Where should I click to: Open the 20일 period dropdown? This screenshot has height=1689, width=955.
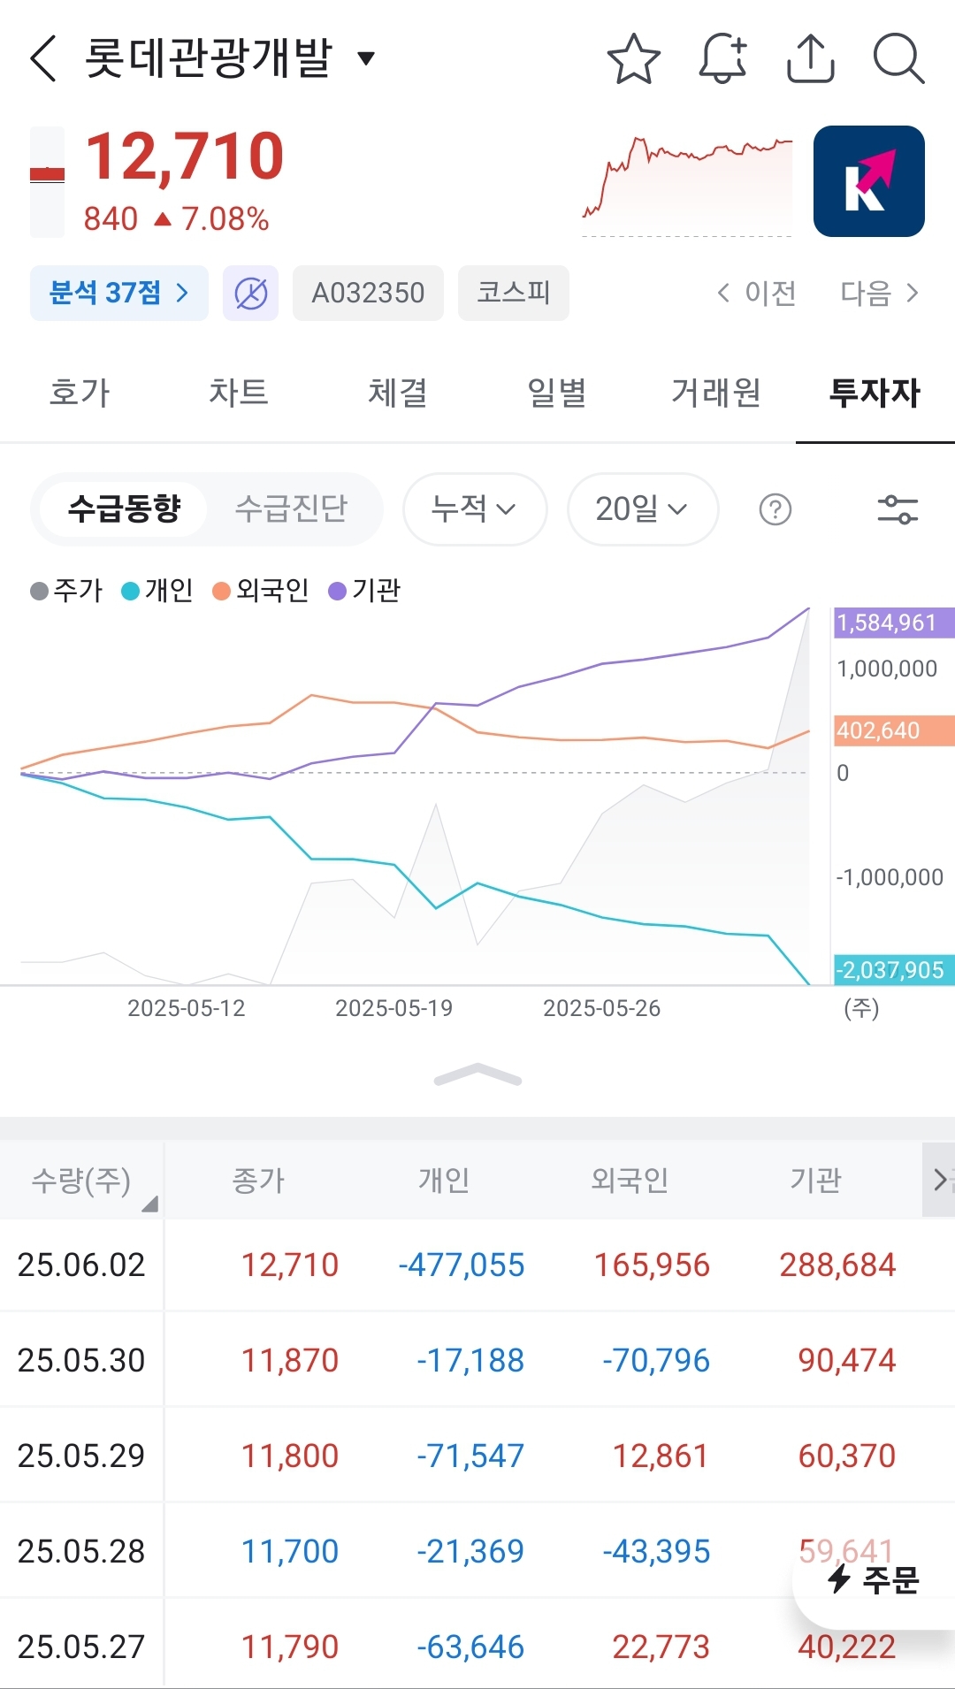(x=643, y=509)
